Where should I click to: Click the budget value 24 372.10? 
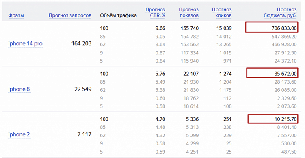pos(286,61)
